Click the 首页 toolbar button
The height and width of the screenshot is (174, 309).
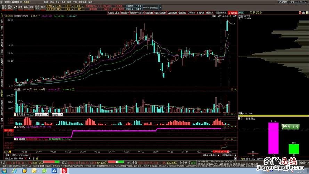pos(20,8)
